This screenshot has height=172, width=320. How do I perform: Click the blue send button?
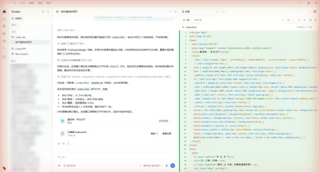[173, 166]
